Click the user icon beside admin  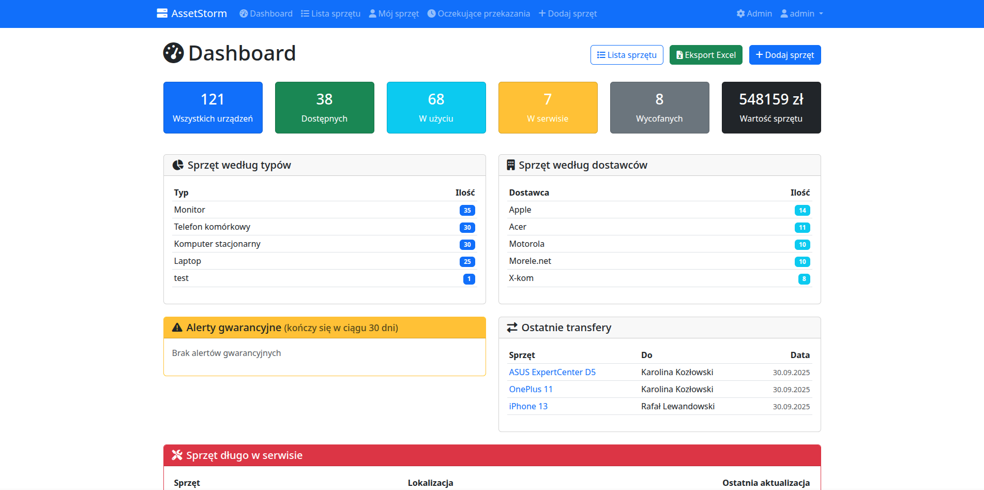coord(783,13)
